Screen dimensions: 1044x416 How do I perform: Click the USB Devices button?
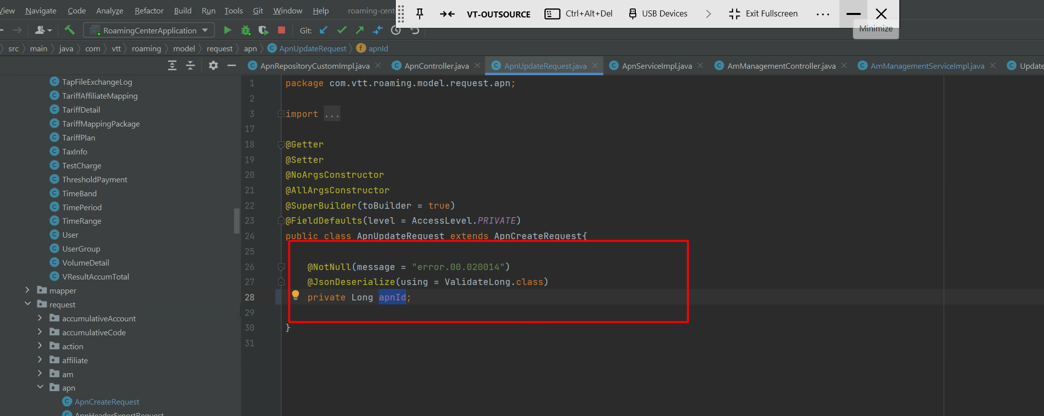click(x=658, y=14)
